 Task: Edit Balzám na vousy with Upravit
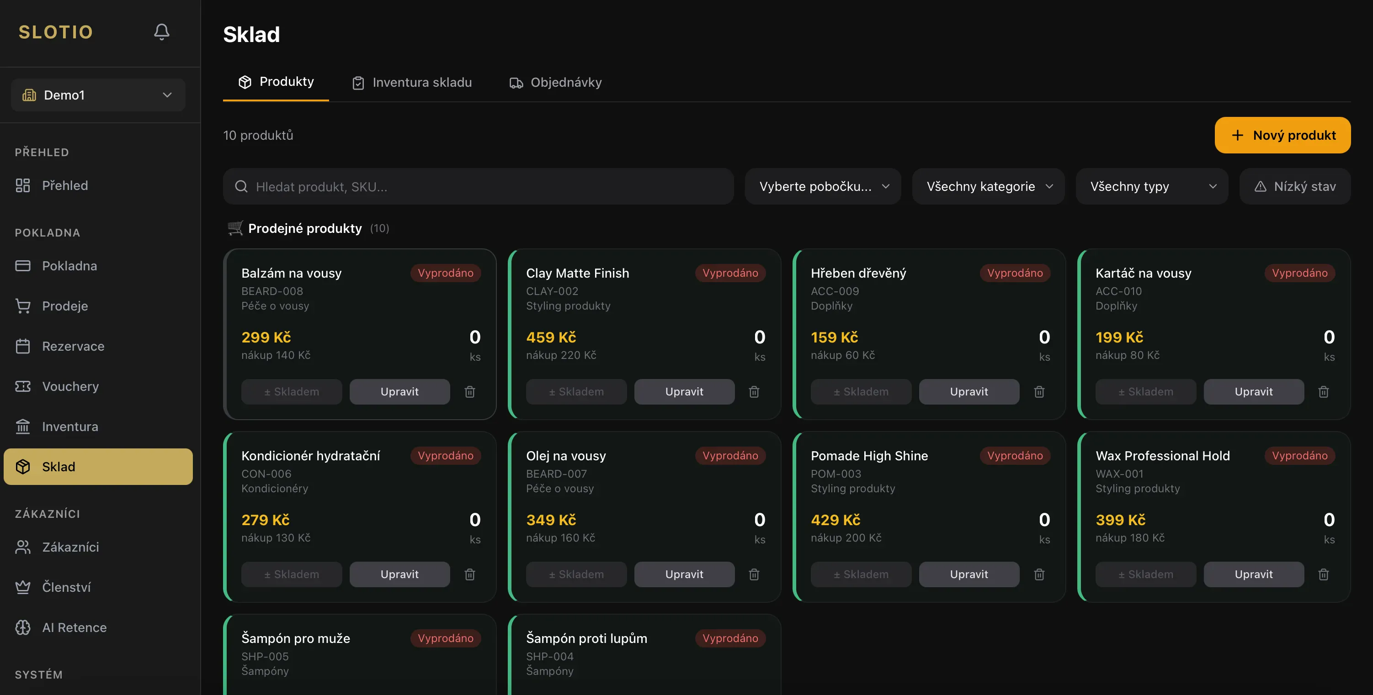tap(399, 392)
